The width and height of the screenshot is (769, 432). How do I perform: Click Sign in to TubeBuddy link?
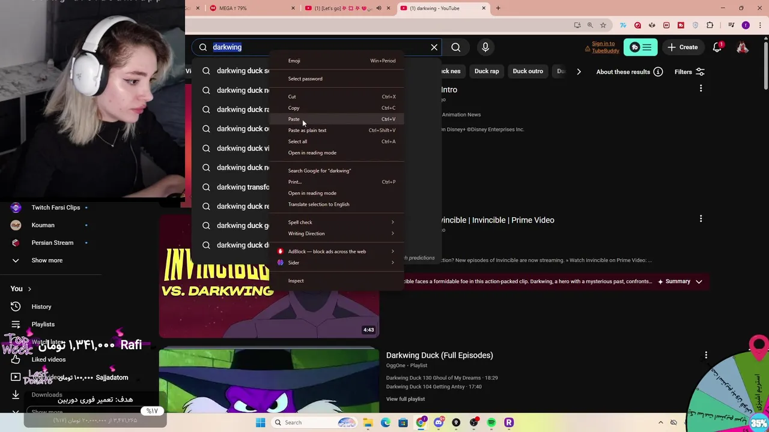point(605,47)
